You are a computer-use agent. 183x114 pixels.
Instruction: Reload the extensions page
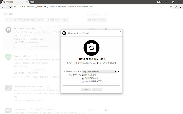[x=11, y=7]
